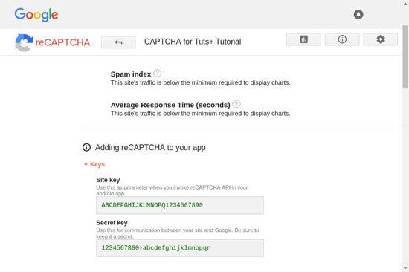Click info icon beside Adding reCAPTCHA heading
This screenshot has height=272, width=409.
click(86, 147)
